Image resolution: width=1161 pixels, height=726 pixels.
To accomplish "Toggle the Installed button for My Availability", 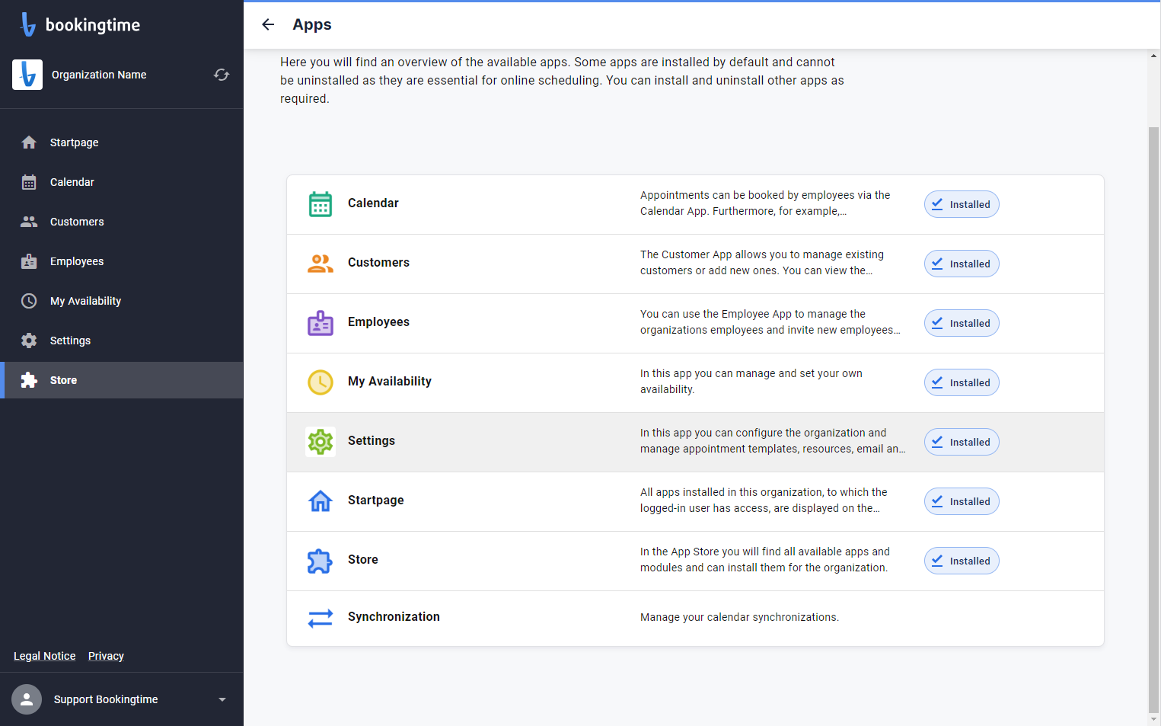I will click(x=962, y=382).
